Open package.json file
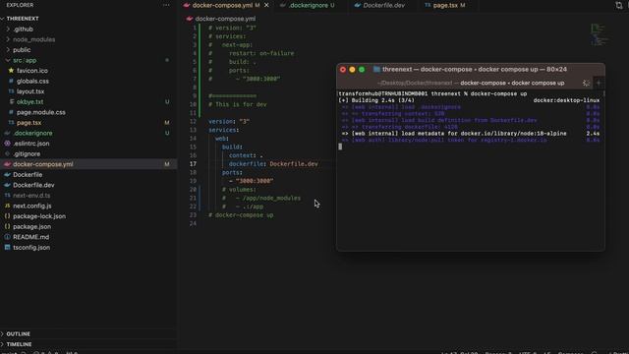 [x=31, y=227]
